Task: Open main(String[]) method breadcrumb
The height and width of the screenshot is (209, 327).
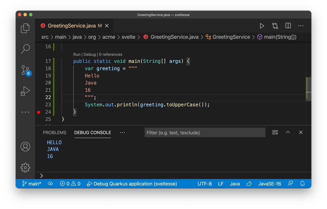Action: click(x=277, y=37)
